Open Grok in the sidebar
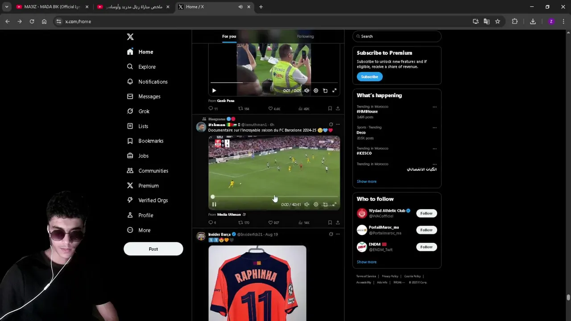 pos(138,111)
